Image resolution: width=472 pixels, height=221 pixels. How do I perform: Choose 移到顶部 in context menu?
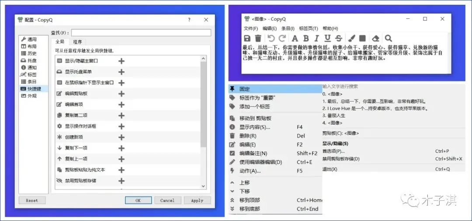pos(275,200)
